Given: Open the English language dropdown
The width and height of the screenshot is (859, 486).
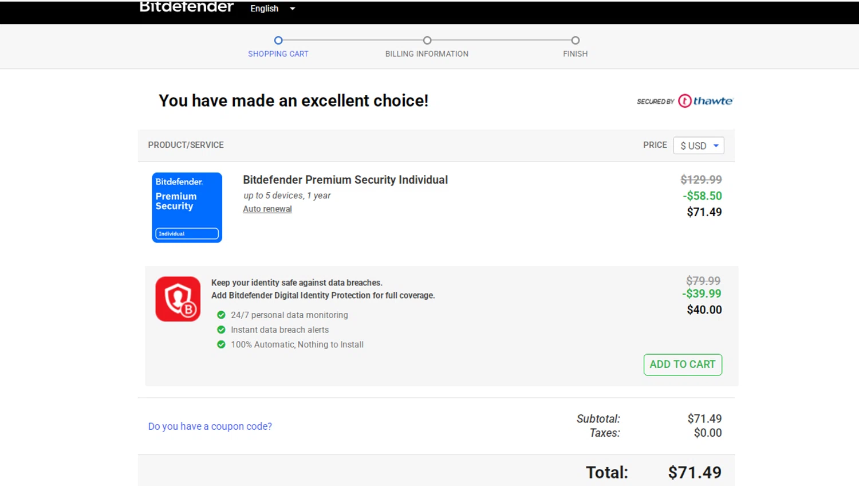Looking at the screenshot, I should click(273, 9).
